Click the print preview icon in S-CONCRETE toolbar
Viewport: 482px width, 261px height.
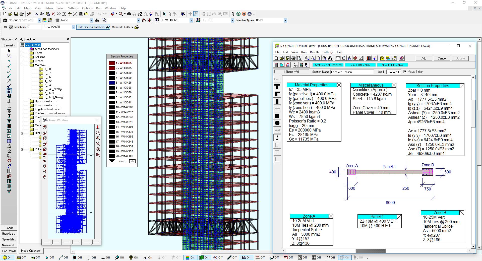click(x=299, y=58)
